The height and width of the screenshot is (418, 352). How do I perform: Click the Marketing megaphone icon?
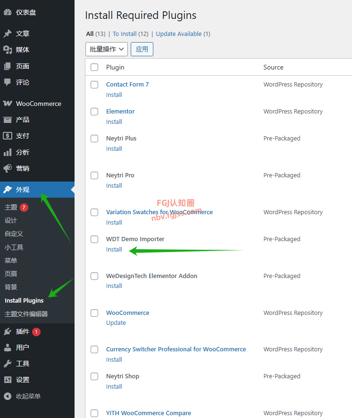click(x=8, y=168)
